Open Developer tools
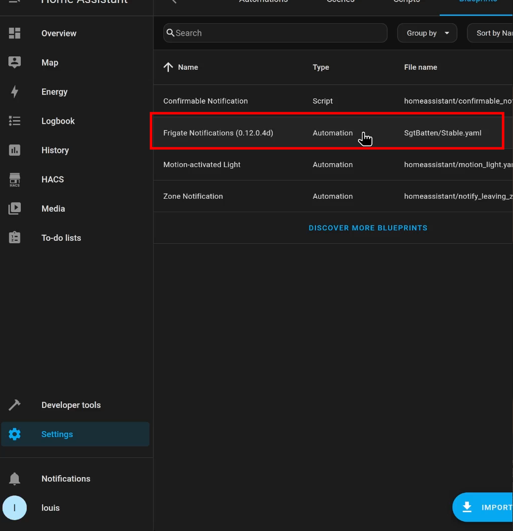513x531 pixels. tap(75, 405)
